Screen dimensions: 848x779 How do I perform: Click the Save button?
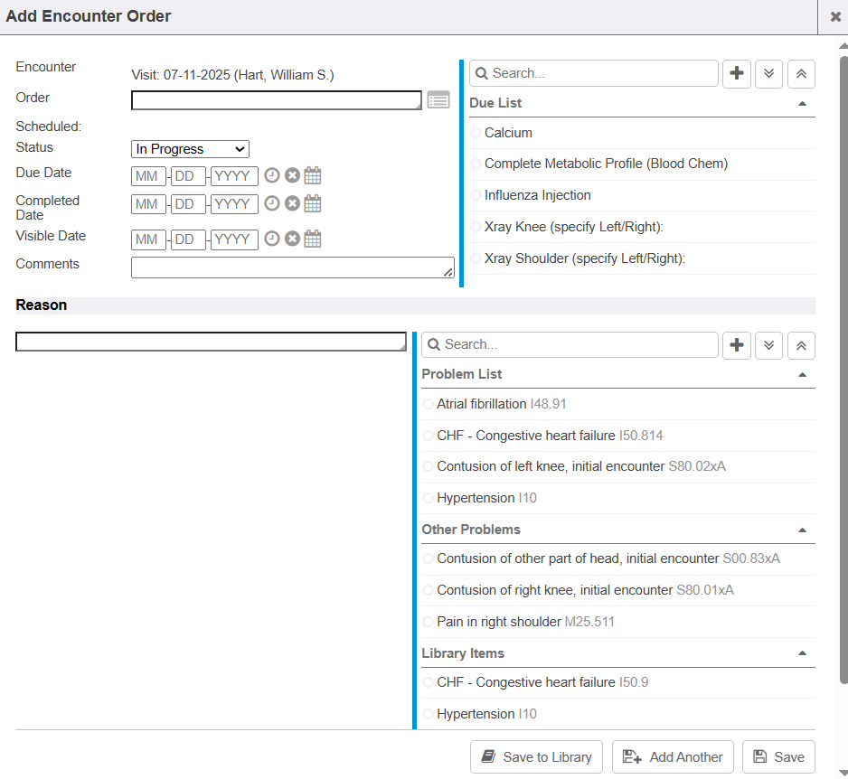(x=778, y=757)
